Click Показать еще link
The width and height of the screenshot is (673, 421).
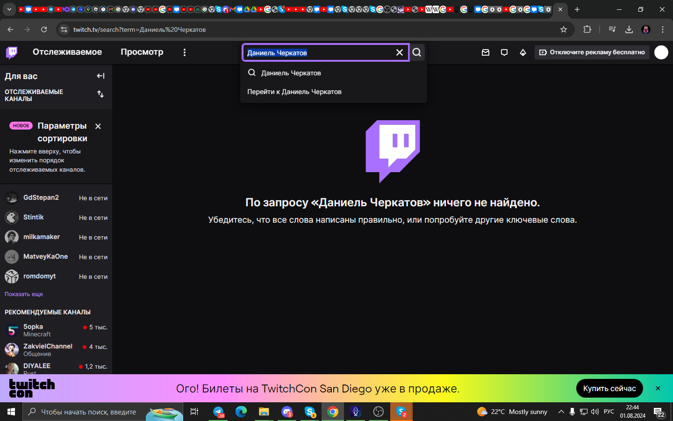24,294
